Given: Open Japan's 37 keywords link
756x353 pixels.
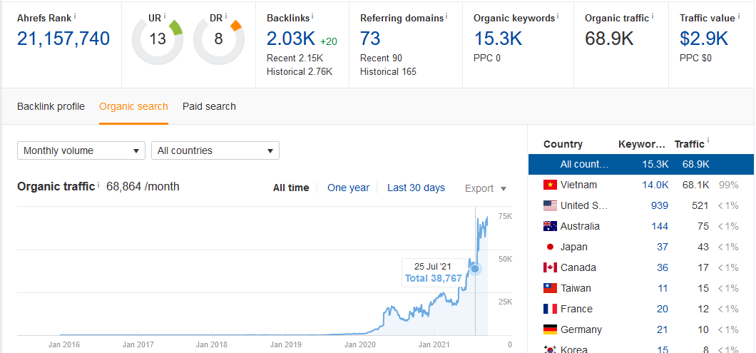Looking at the screenshot, I should tap(663, 247).
